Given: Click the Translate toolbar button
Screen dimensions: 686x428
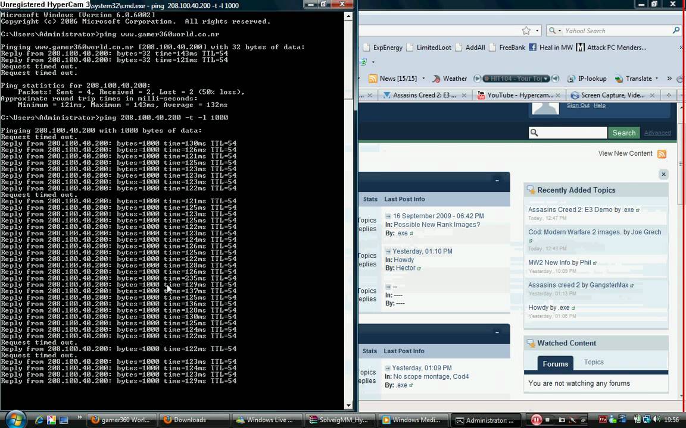Looking at the screenshot, I should coord(634,78).
